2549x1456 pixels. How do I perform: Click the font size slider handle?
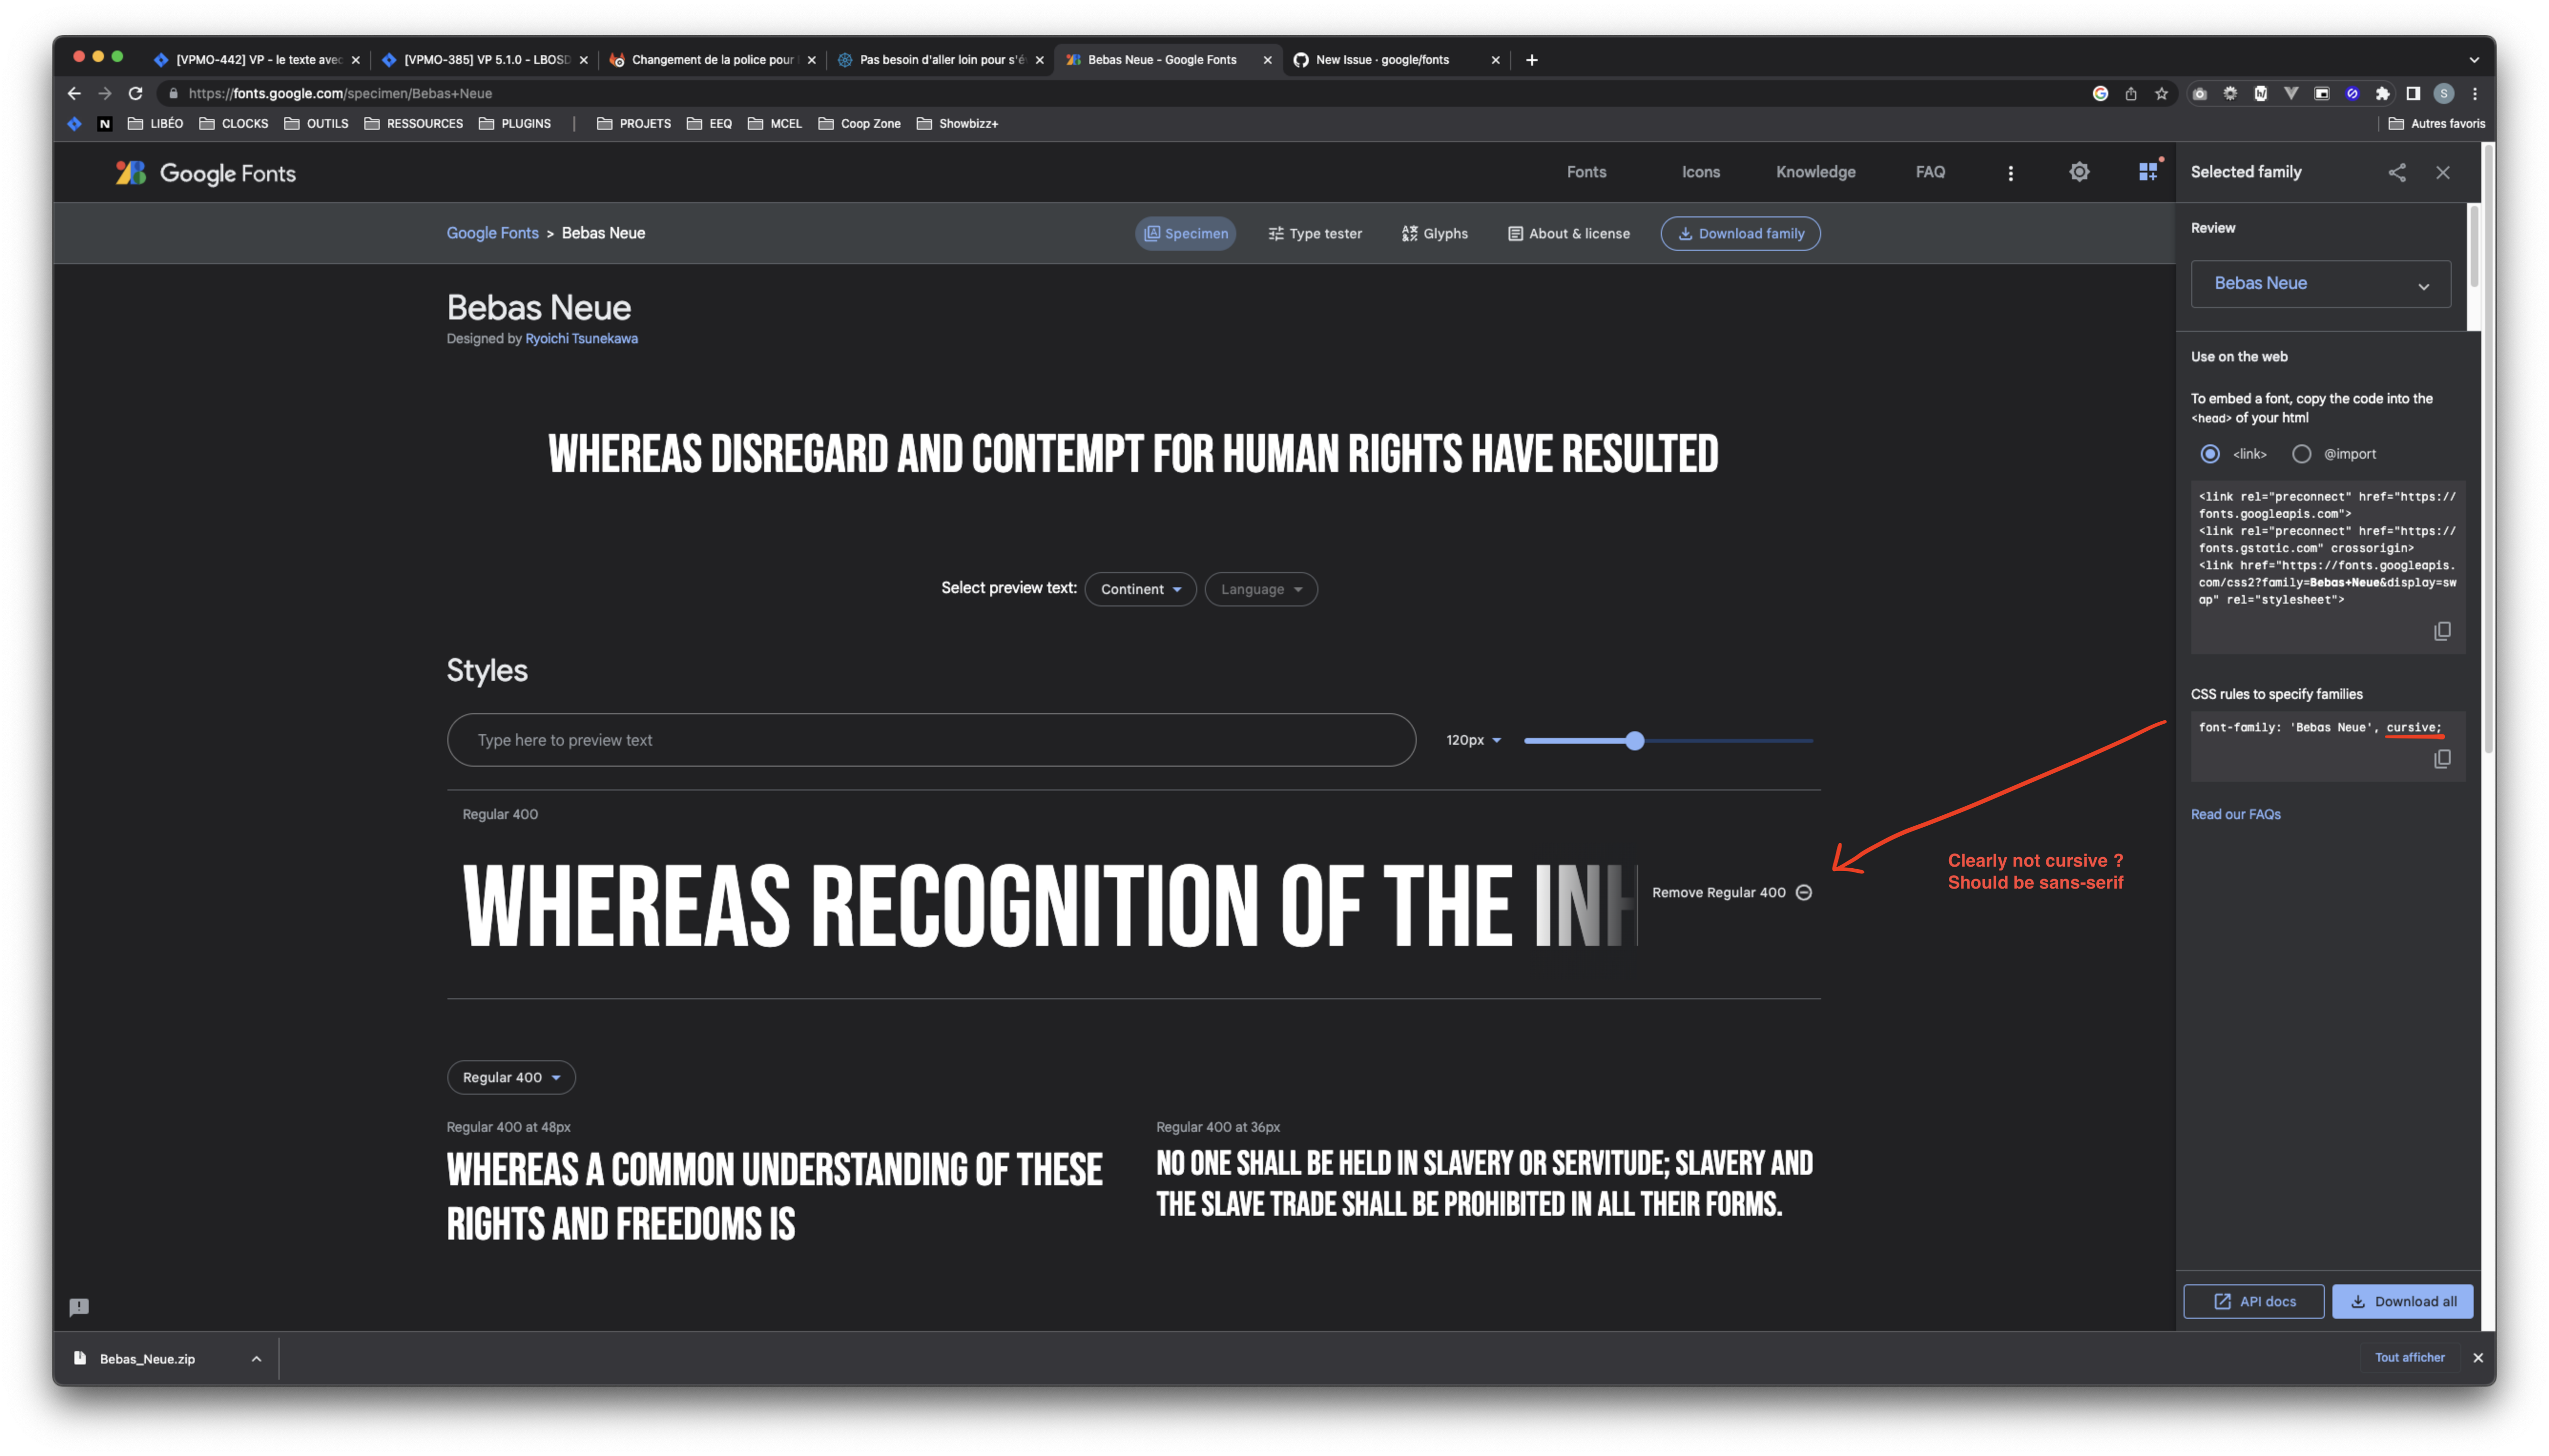click(1635, 740)
